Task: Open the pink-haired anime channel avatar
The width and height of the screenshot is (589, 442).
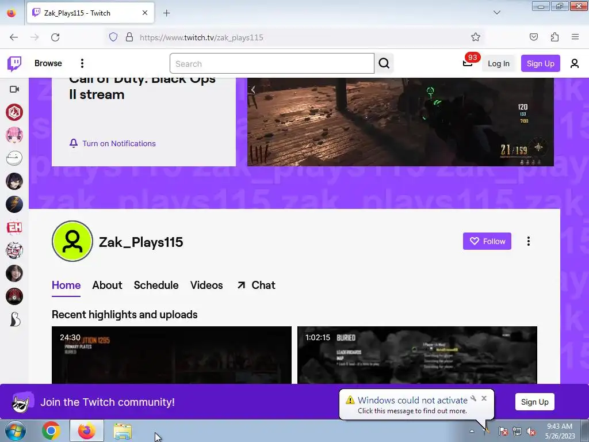Action: pos(14,135)
